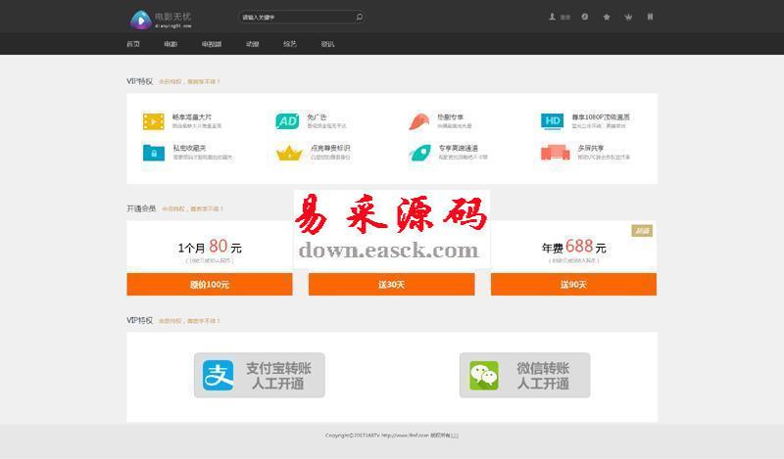Focus the keyword search input field
Screen dimensions: 784x459
(294, 17)
